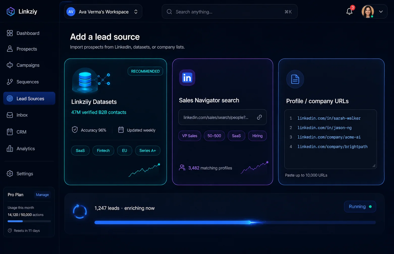Viewport: 394px width, 254px height.
Task: Click the matching profiles people icon
Action: coord(182,167)
